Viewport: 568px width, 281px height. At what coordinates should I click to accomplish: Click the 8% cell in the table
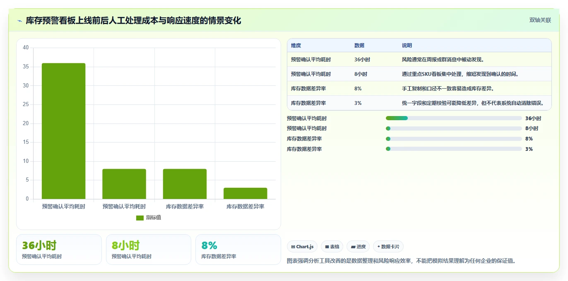[x=358, y=89]
